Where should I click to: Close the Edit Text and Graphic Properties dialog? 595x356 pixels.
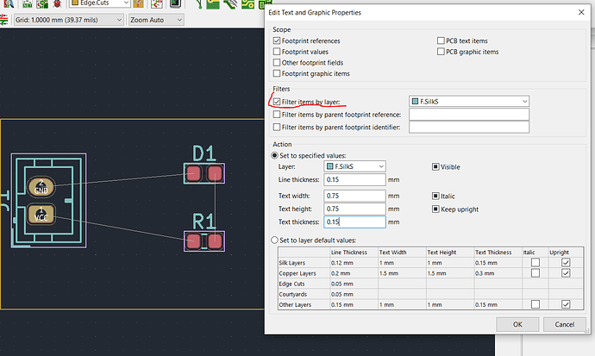581,13
